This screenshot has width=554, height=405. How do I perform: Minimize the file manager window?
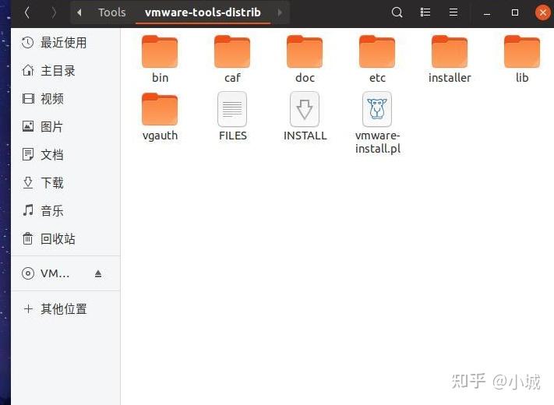(x=487, y=12)
